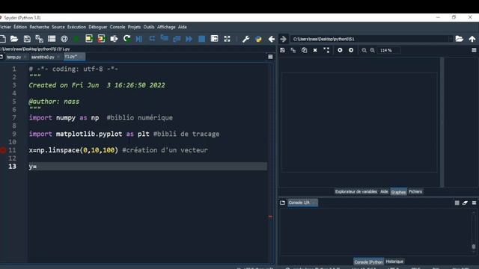The height and width of the screenshot is (269, 479).
Task: Remove the plot with the X icon
Action: (315, 50)
